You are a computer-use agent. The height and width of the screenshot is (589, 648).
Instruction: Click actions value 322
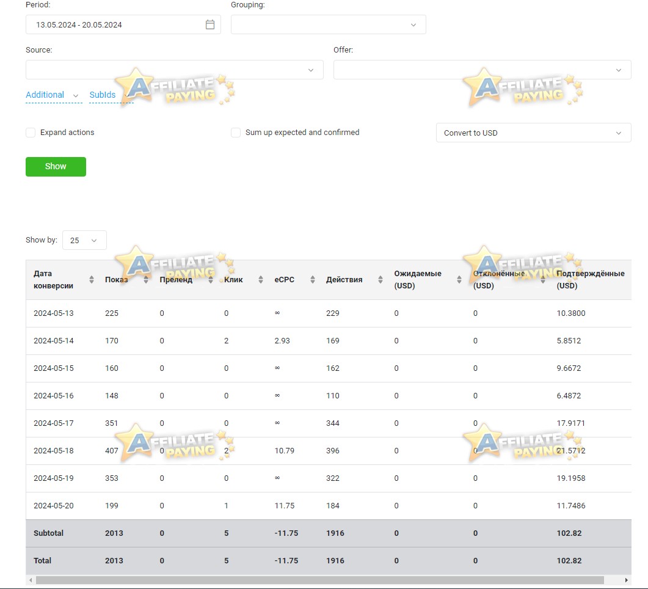333,478
